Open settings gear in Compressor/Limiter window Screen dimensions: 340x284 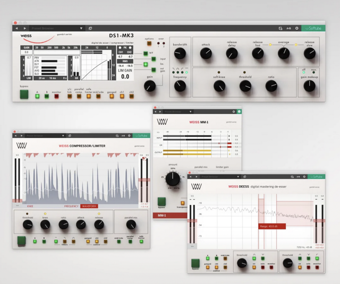(x=129, y=135)
